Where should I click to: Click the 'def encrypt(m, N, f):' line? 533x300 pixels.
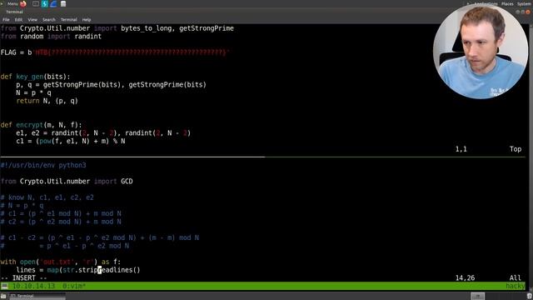[41, 125]
